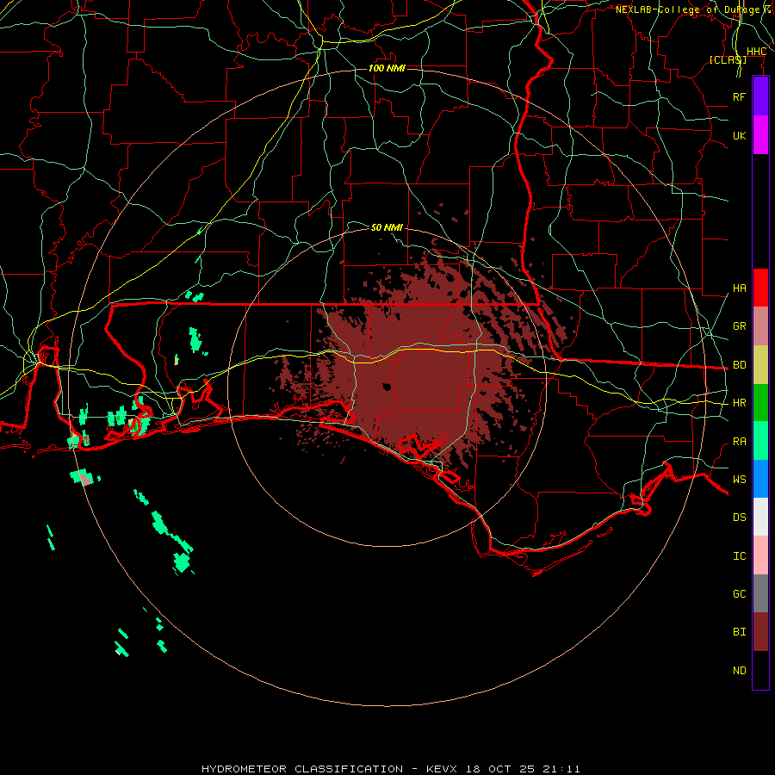Image resolution: width=775 pixels, height=775 pixels.
Task: Click the RF legend label
Action: pyautogui.click(x=739, y=96)
